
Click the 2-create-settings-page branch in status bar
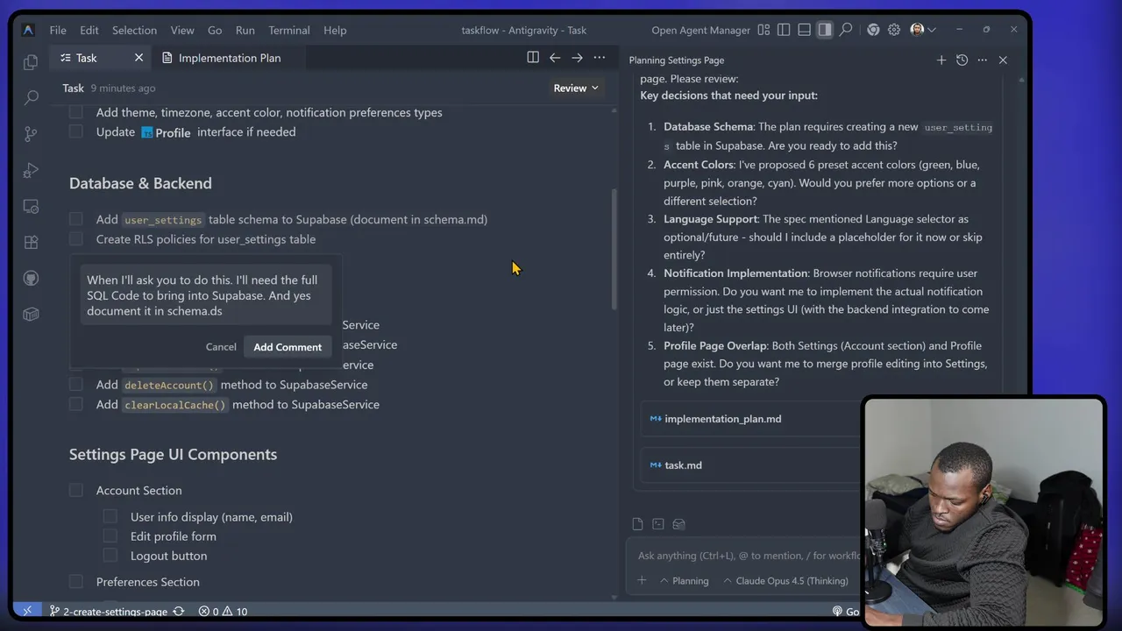click(x=108, y=612)
